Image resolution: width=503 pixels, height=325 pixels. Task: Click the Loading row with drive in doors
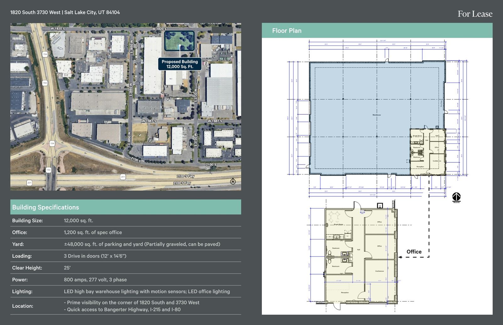125,256
